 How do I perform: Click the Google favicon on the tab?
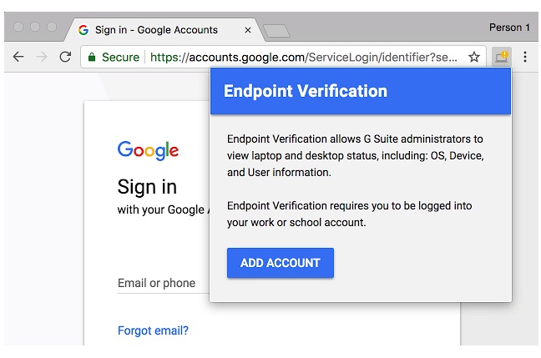(83, 30)
